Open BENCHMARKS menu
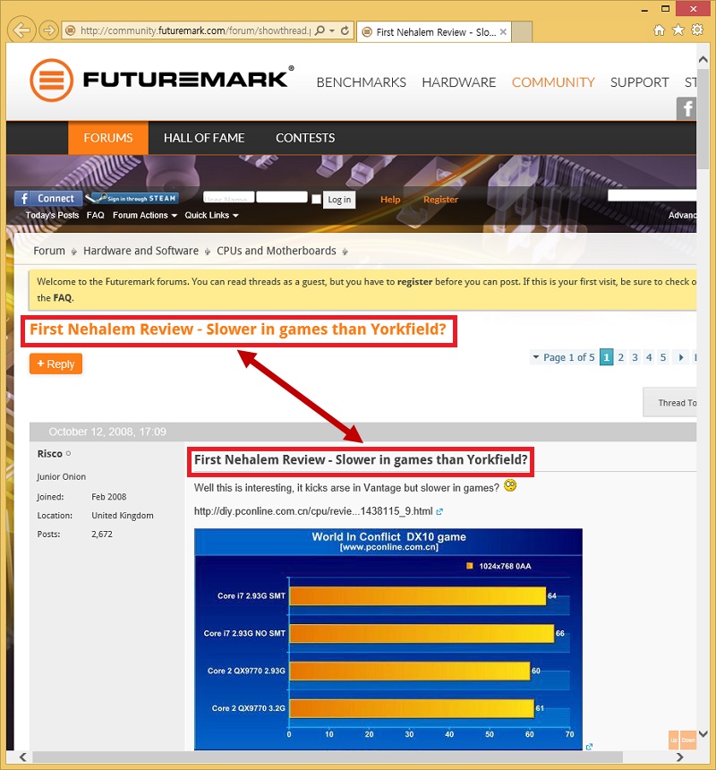 point(362,82)
